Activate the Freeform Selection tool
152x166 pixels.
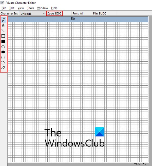tap(3, 63)
